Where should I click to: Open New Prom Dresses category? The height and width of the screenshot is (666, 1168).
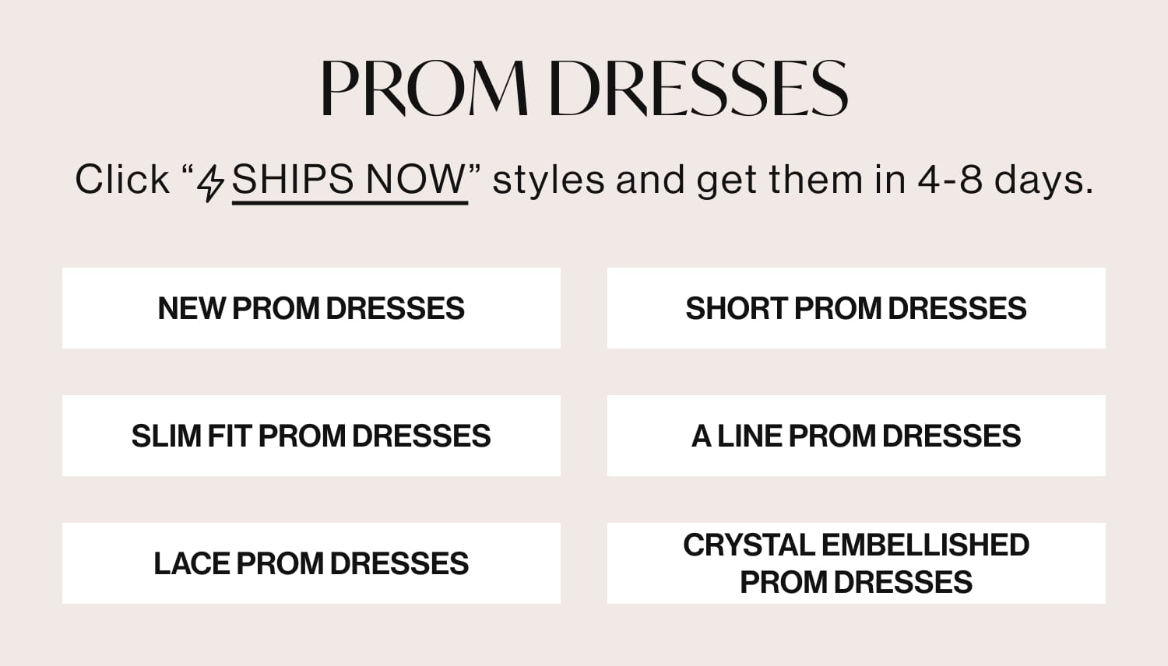(311, 308)
